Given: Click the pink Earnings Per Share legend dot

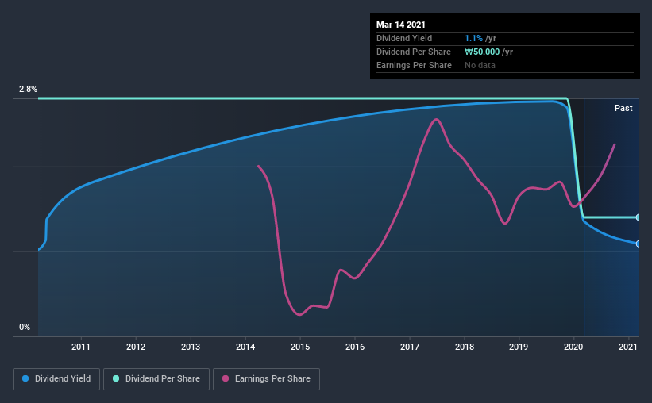Looking at the screenshot, I should coord(226,378).
